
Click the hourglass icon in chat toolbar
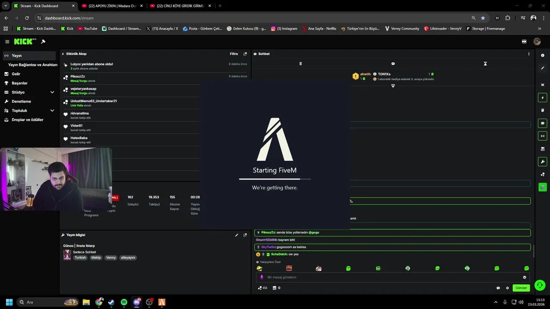coord(485,64)
